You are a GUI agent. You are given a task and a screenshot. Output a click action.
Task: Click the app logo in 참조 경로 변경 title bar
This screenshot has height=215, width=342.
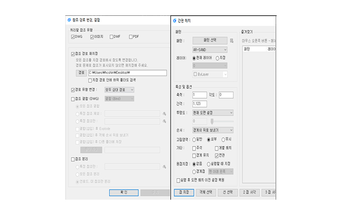click(x=69, y=20)
